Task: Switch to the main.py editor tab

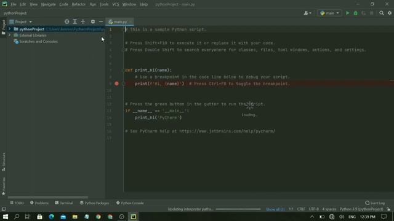Action: pyautogui.click(x=119, y=22)
